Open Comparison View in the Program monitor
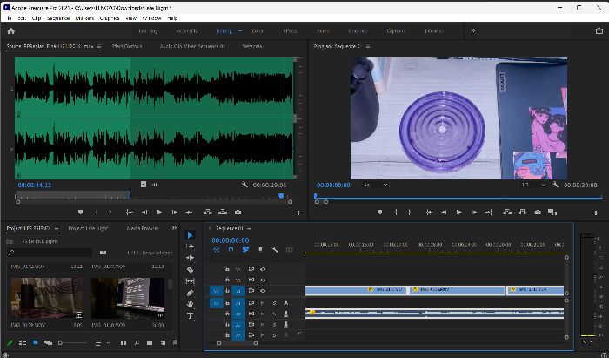Image resolution: width=609 pixels, height=358 pixels. tap(552, 213)
